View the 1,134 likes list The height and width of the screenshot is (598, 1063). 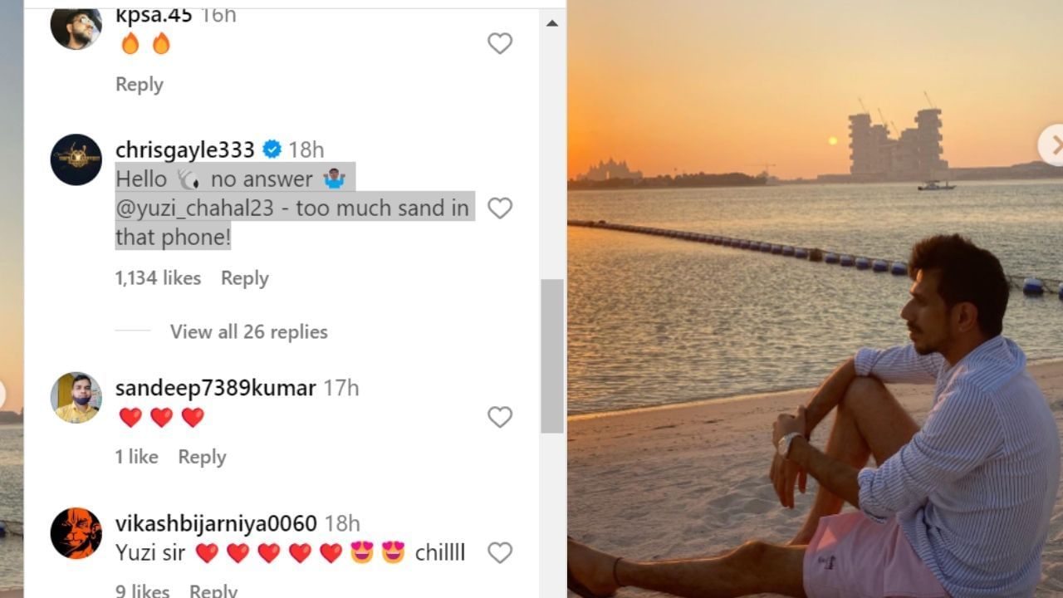click(x=158, y=278)
